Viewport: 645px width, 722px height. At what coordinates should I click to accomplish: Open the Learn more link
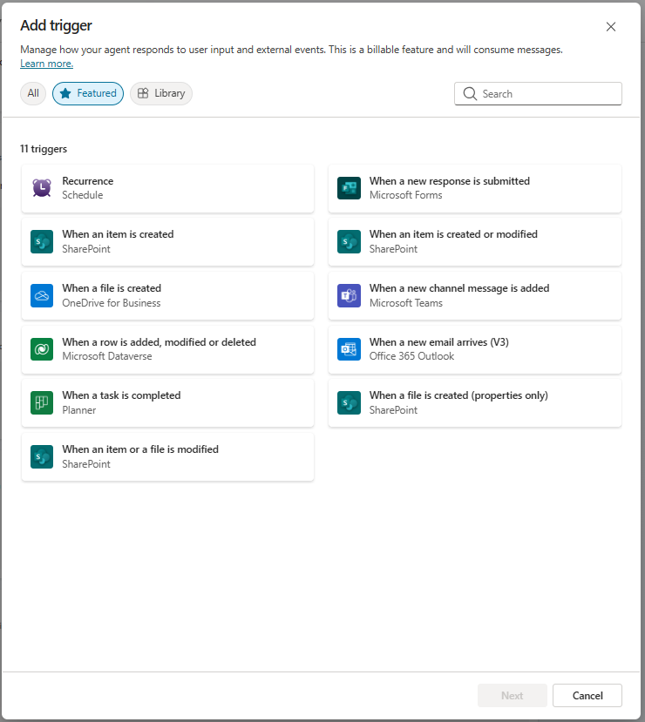(x=46, y=64)
